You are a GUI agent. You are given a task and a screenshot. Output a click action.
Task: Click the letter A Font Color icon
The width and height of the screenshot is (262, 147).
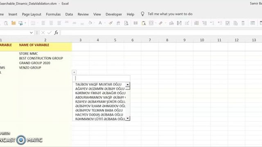tap(100, 23)
